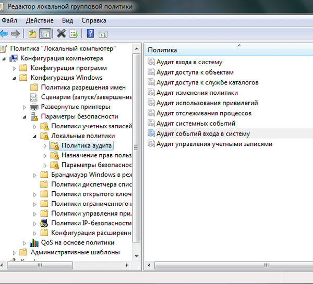Toggle the Show/Hide console tree icon
Screen dimensions: 313x284
click(x=45, y=34)
